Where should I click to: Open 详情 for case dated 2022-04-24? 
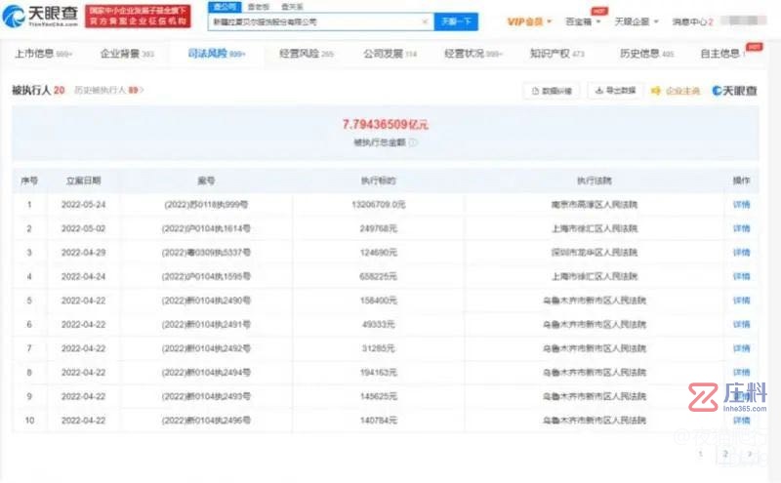pos(741,276)
